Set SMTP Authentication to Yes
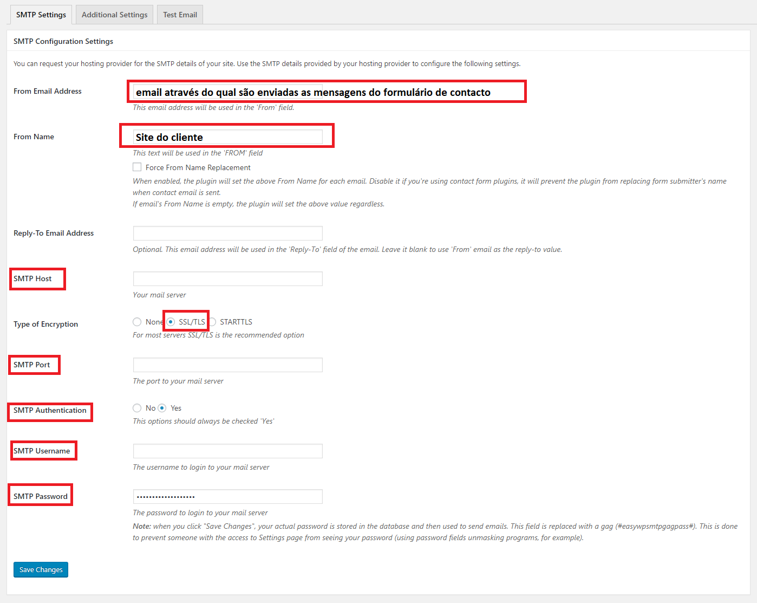 (162, 408)
